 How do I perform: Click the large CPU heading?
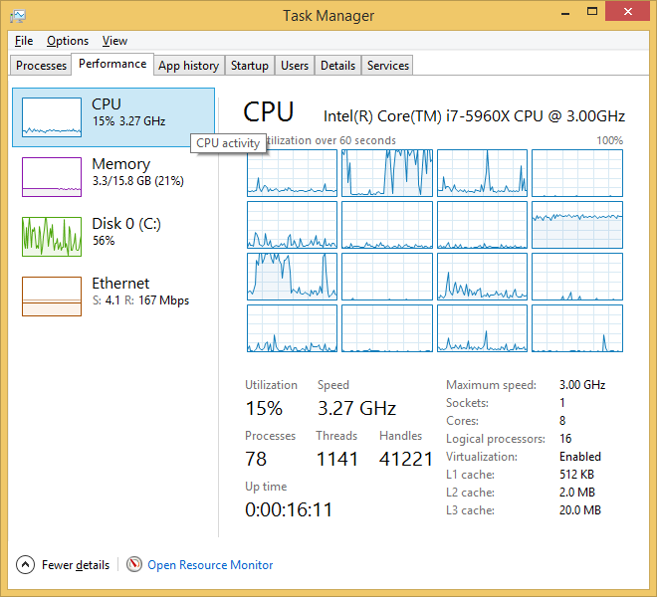tap(269, 112)
